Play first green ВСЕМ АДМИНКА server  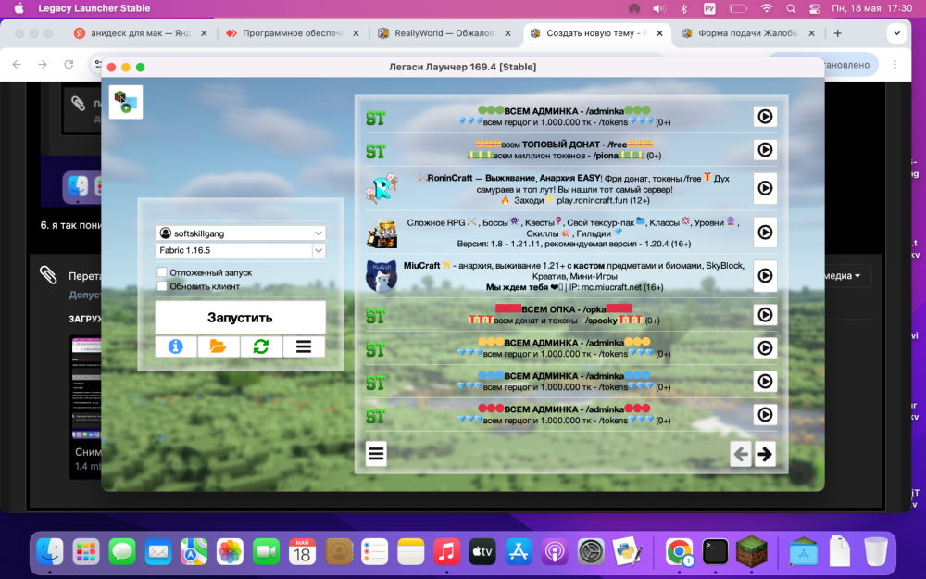765,117
